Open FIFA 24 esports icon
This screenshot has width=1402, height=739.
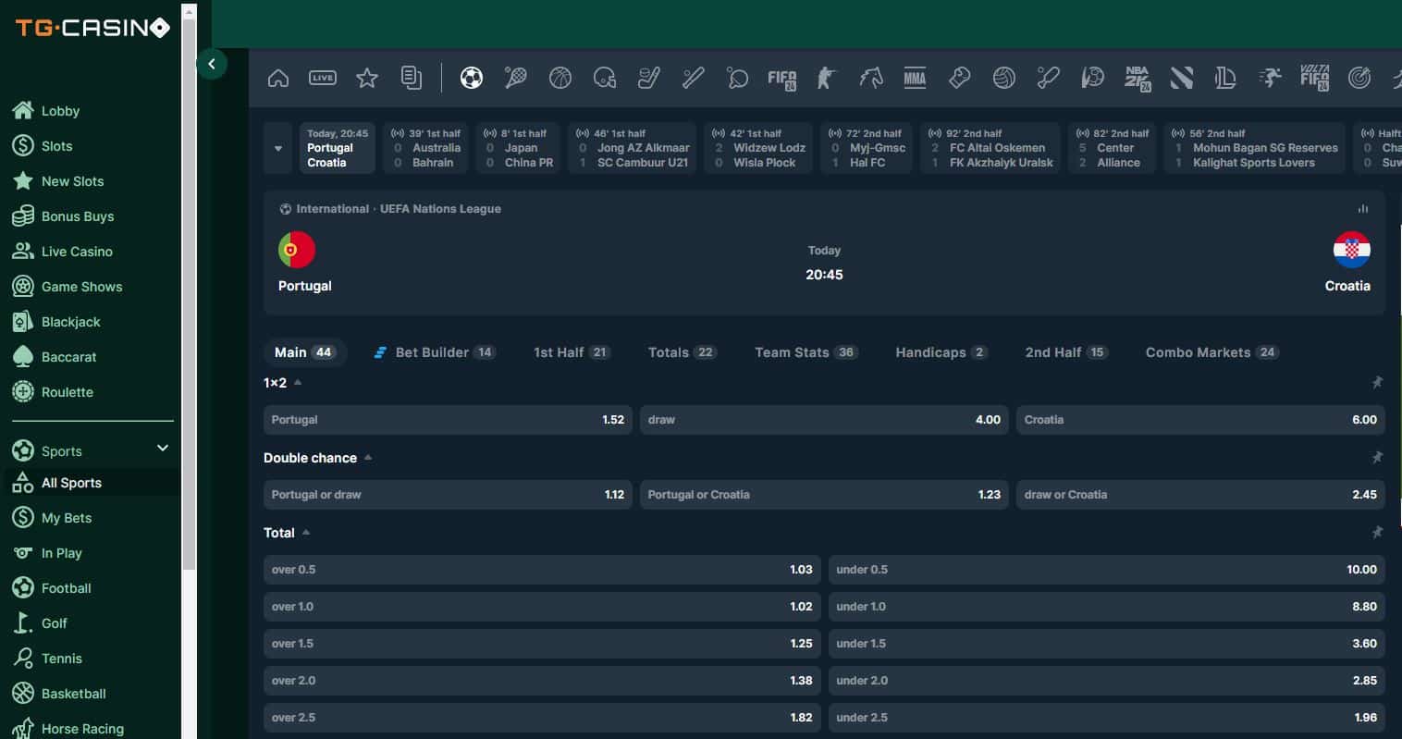tap(782, 79)
